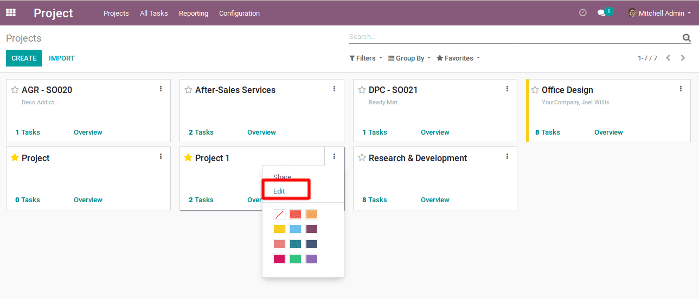Open kebab menu on DPC - SO021 card
699x299 pixels.
tap(507, 89)
